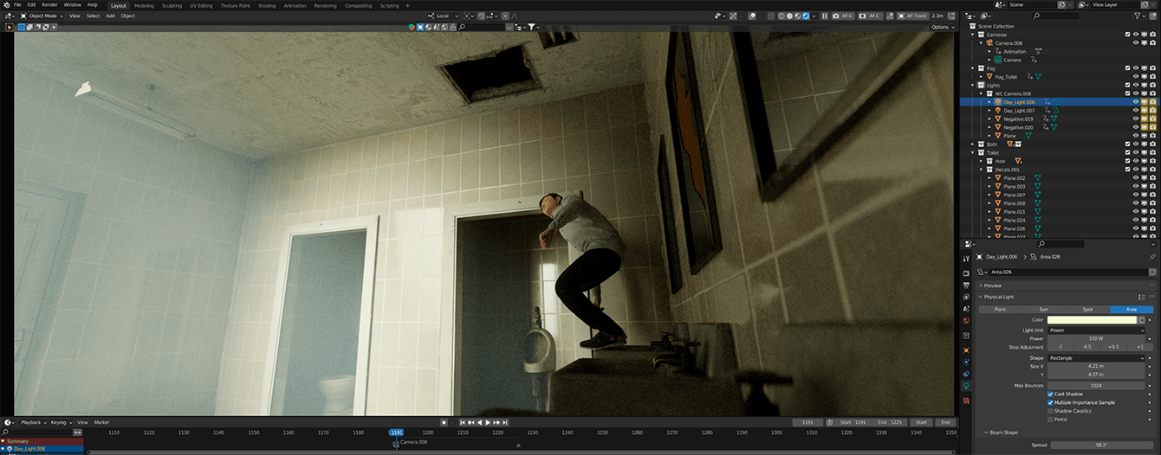The image size is (1161, 455).
Task: Disable the Cast Shadow checkbox
Action: coord(1051,394)
